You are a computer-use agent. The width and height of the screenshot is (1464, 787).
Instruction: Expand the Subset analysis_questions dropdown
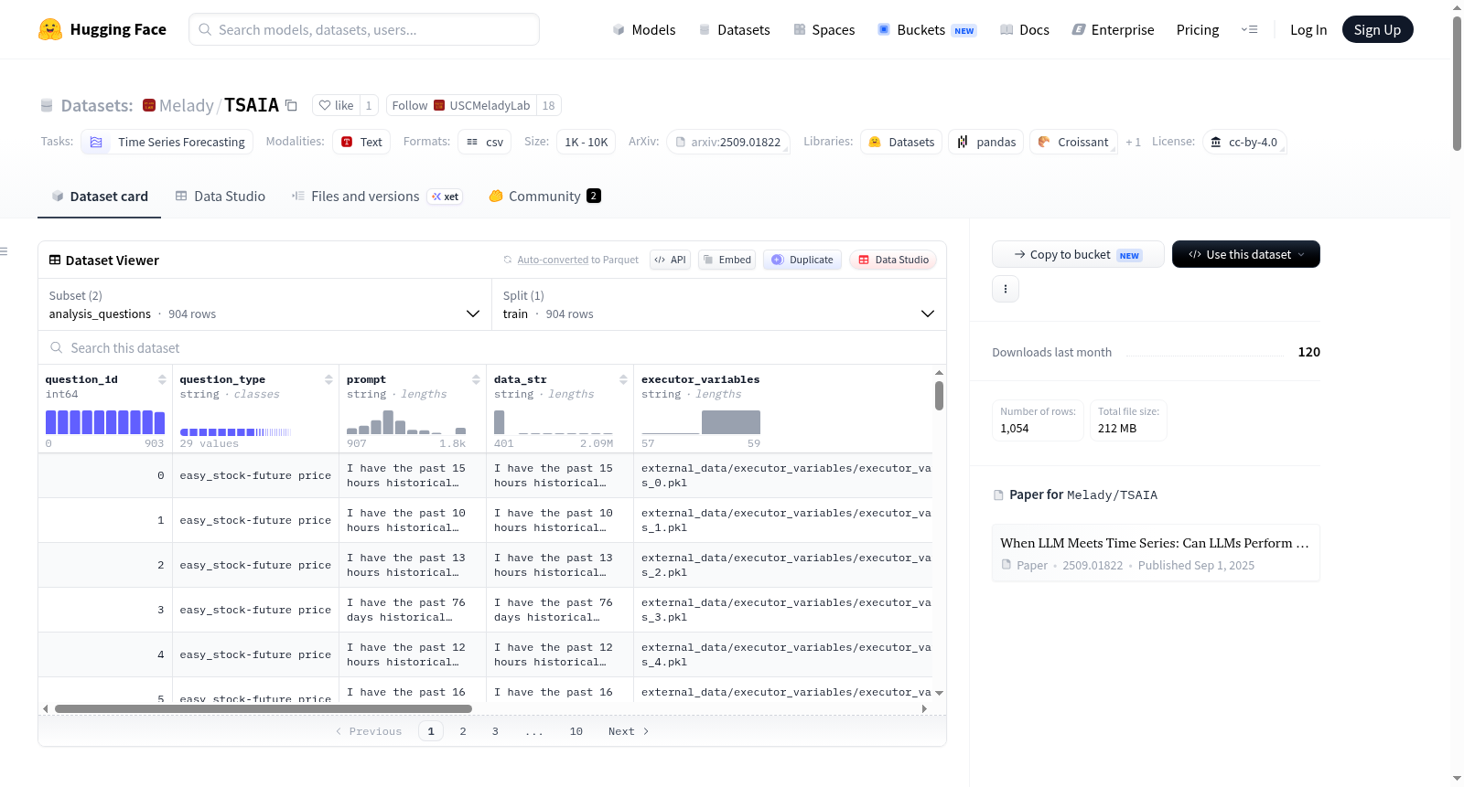[x=264, y=304]
